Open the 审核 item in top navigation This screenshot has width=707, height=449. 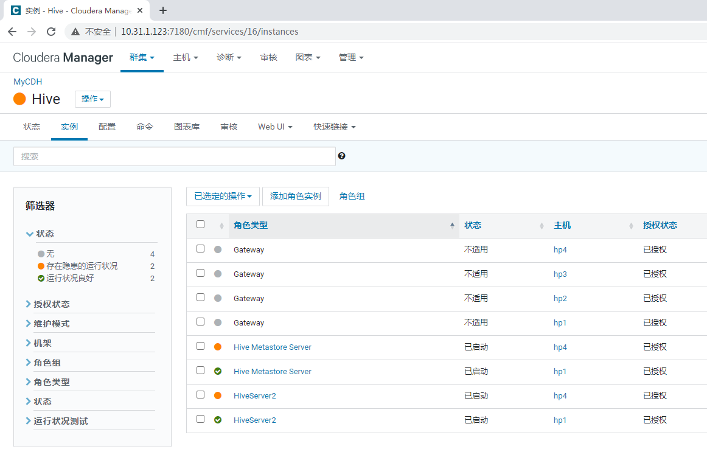point(269,57)
